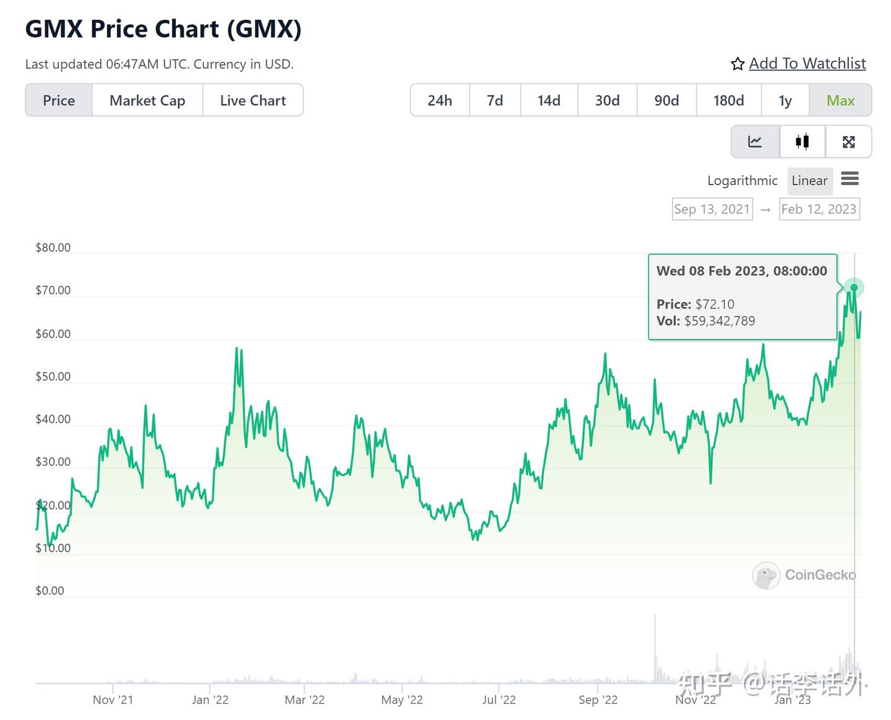Select the 24h time range button
Screen dimensions: 891x720
point(439,100)
